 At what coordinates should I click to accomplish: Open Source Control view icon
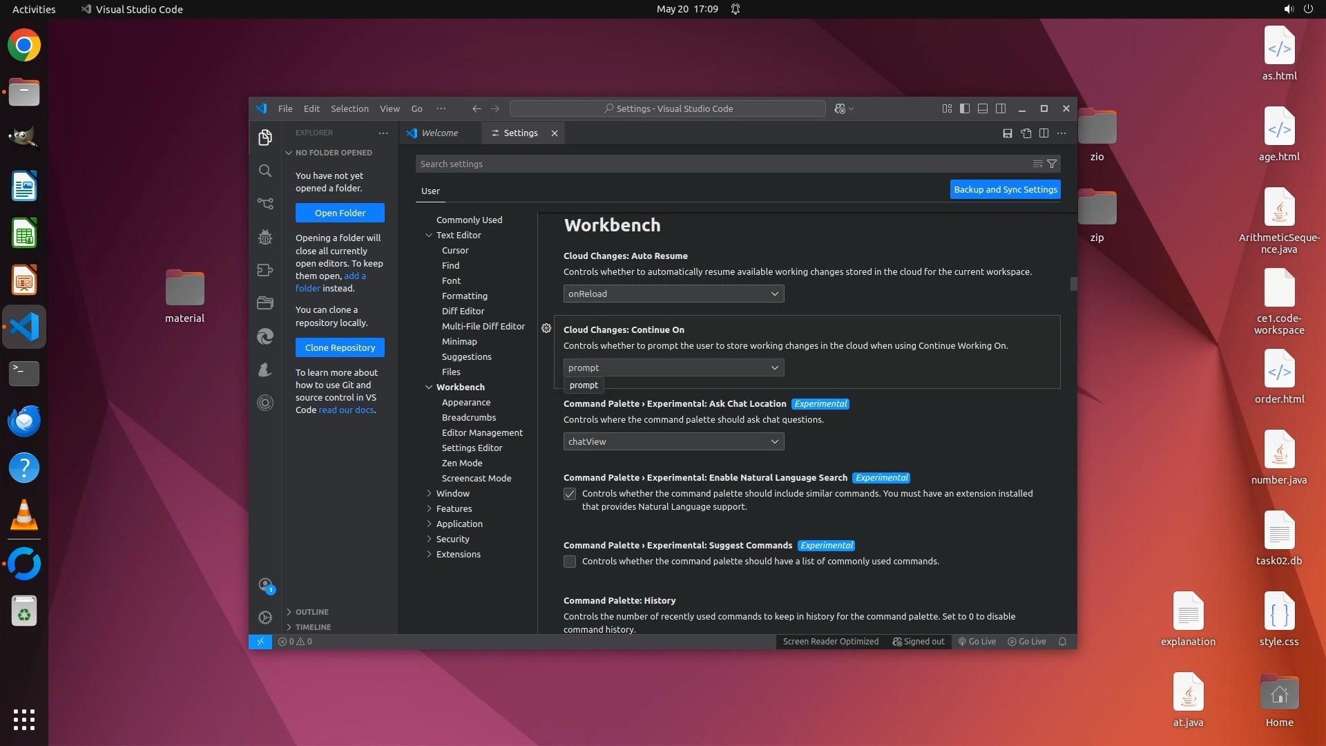pos(265,204)
